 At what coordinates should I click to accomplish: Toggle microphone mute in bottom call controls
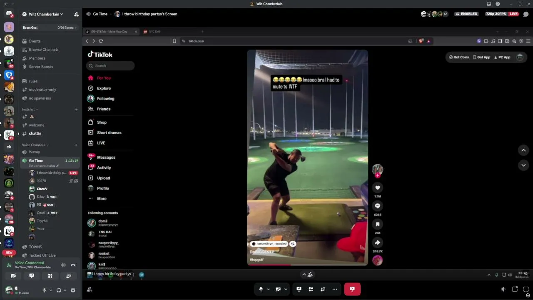[261, 289]
